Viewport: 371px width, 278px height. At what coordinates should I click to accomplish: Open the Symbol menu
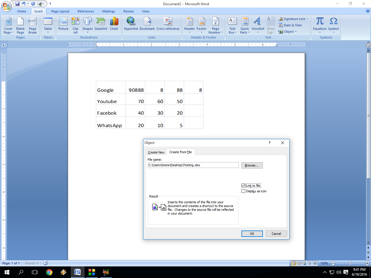tap(333, 26)
